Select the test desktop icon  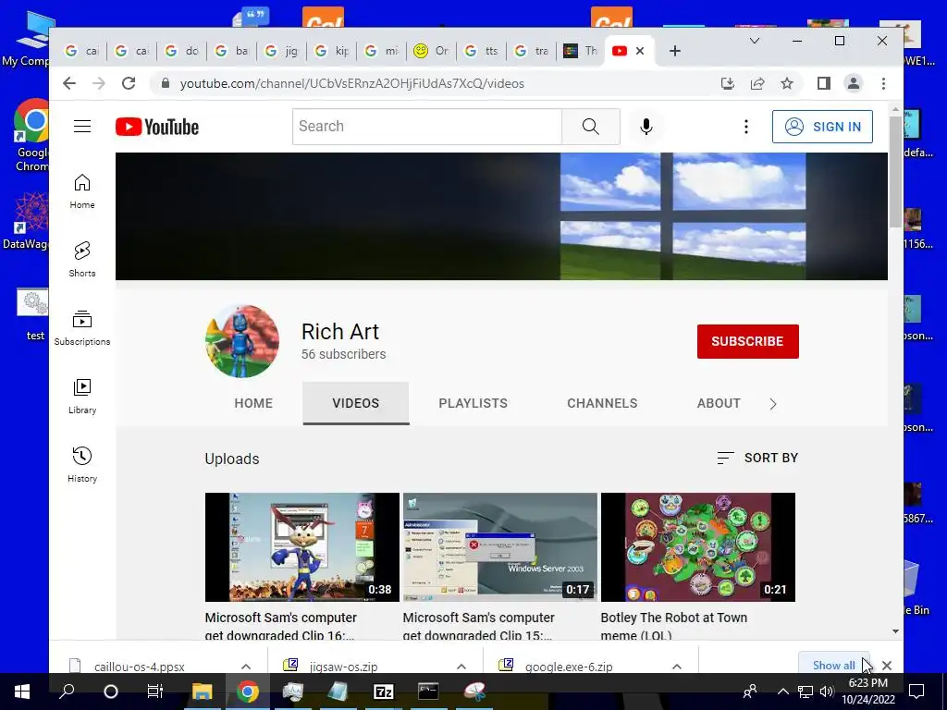pyautogui.click(x=33, y=315)
